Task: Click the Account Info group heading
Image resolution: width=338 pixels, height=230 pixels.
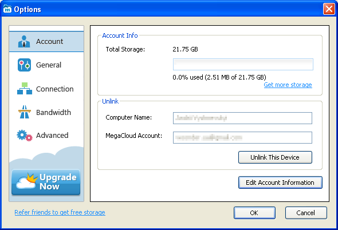Action: tap(120, 35)
